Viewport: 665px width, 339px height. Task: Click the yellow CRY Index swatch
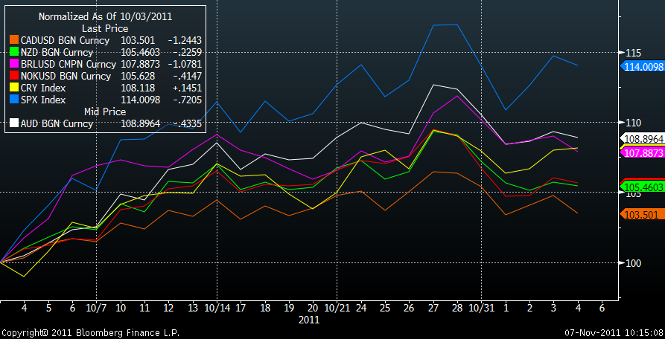pyautogui.click(x=13, y=88)
